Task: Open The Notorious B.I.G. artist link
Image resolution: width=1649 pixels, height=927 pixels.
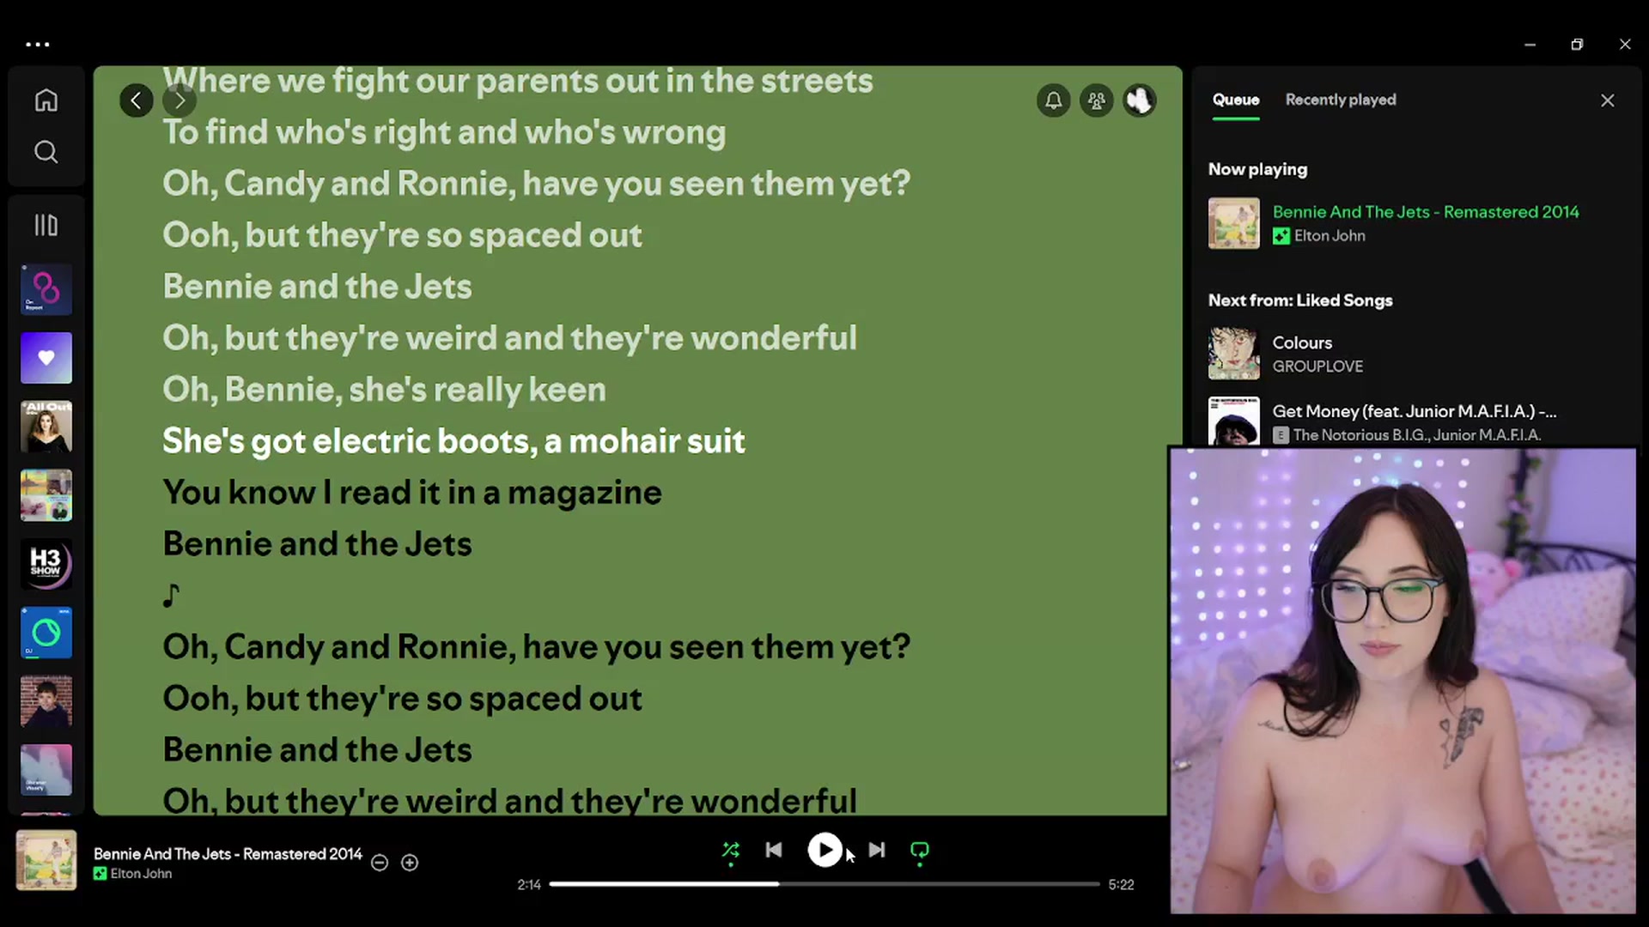Action: coord(1360,435)
